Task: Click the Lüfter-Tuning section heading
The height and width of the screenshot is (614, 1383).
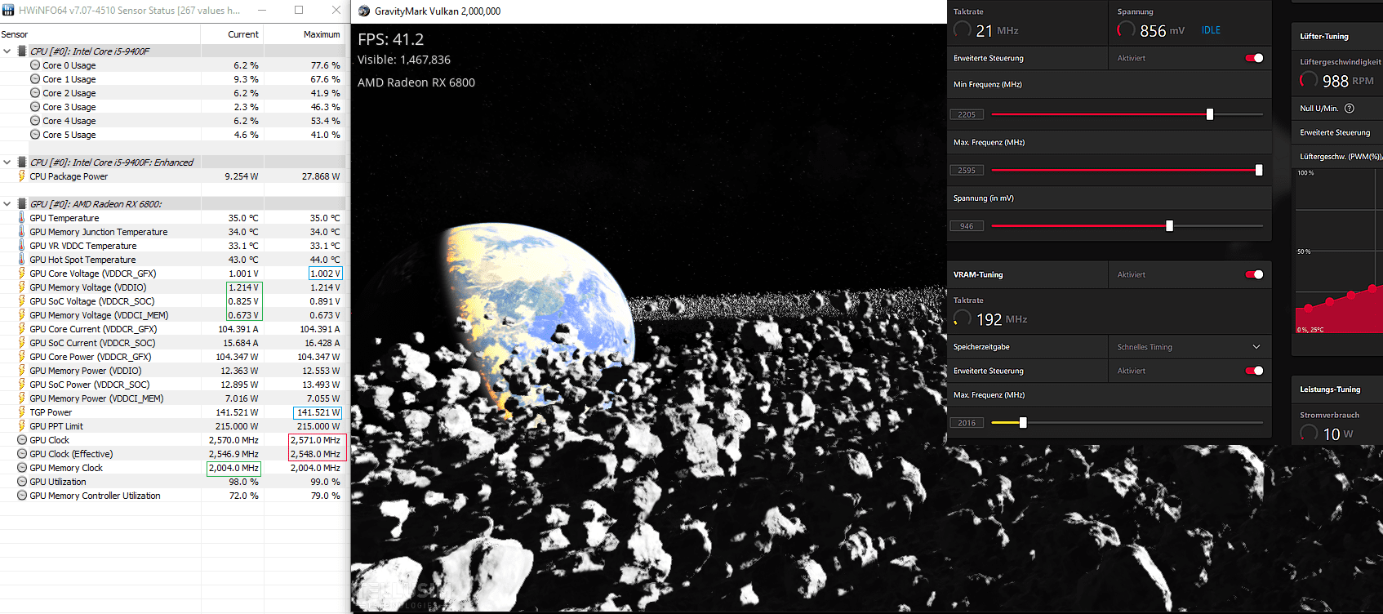Action: 1324,37
